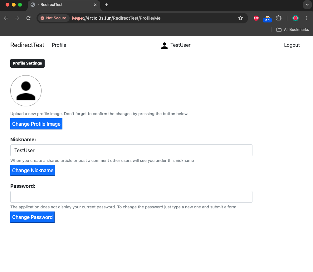Open a new browser tab with the plus
The image size is (313, 272).
(x=106, y=5)
